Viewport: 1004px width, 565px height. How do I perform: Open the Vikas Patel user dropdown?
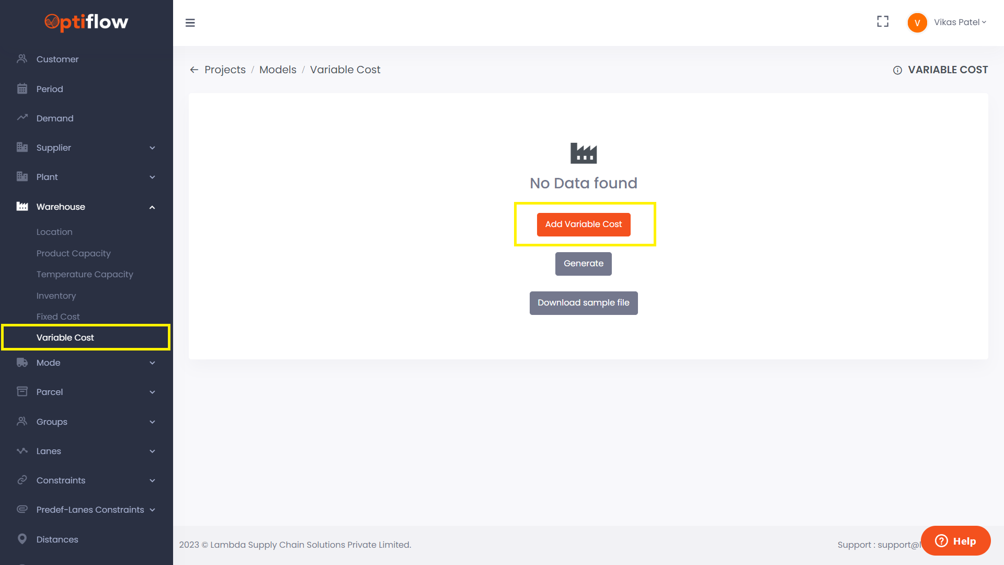(x=960, y=22)
